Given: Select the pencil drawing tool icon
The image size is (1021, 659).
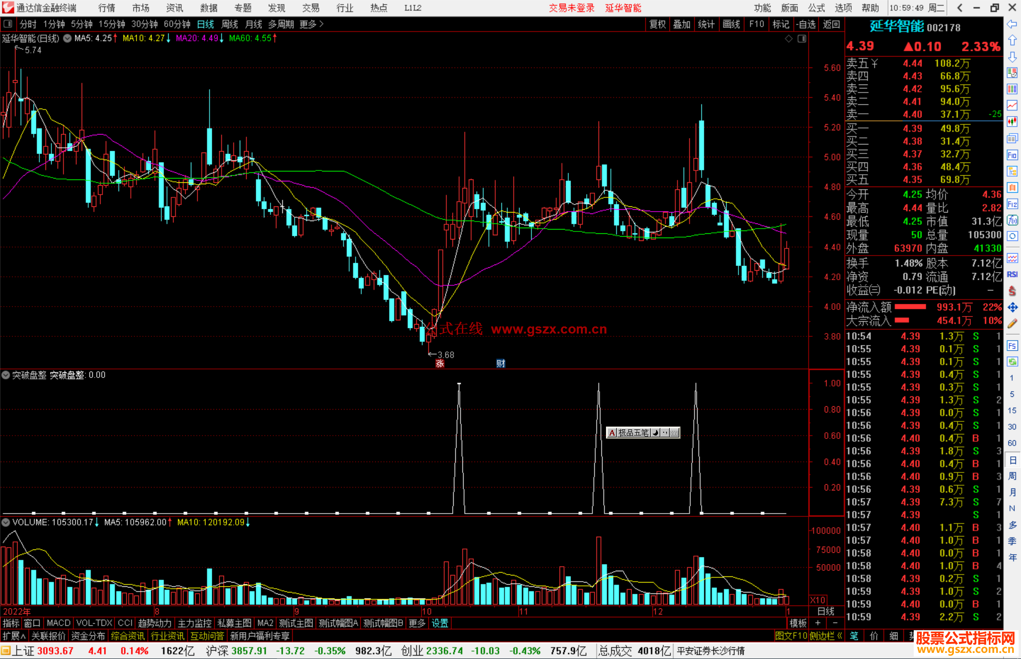Looking at the screenshot, I should (x=1012, y=324).
